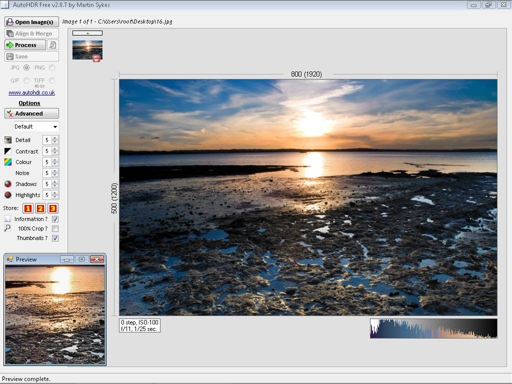Recall settings from Store slot 1
The height and width of the screenshot is (384, 512).
point(28,208)
